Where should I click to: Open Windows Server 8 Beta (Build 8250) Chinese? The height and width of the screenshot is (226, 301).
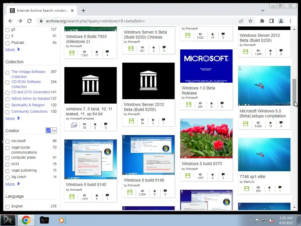(145, 35)
